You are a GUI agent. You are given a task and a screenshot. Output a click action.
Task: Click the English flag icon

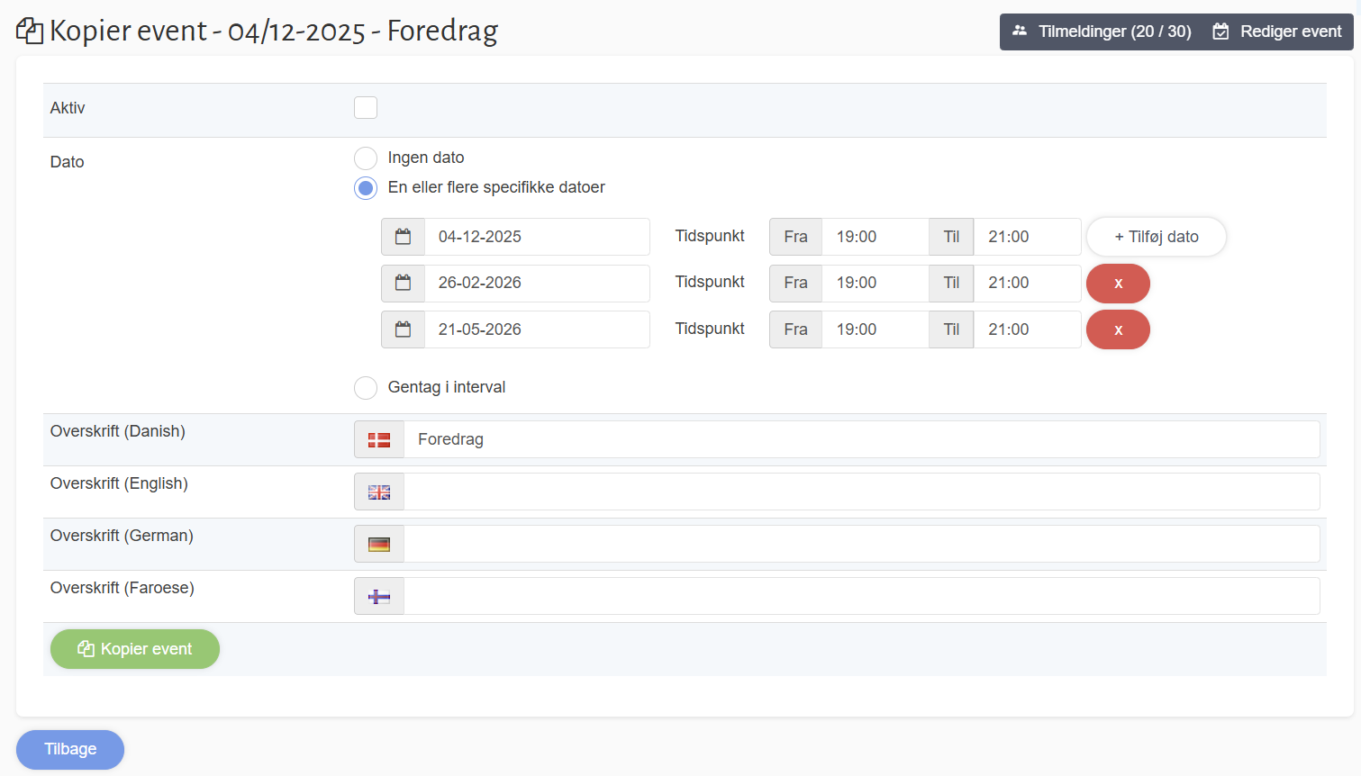379,492
